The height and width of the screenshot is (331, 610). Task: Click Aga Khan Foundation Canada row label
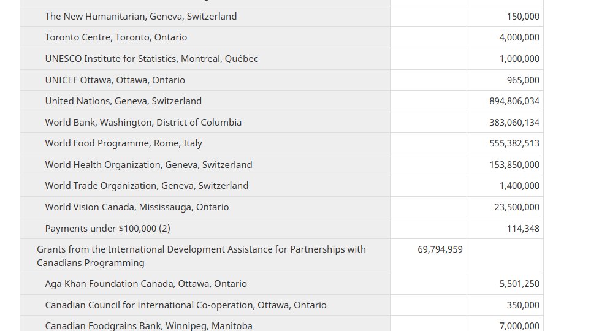click(146, 284)
